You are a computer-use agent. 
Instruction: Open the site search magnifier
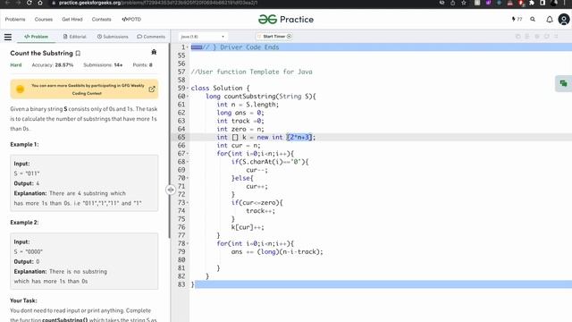coord(533,20)
